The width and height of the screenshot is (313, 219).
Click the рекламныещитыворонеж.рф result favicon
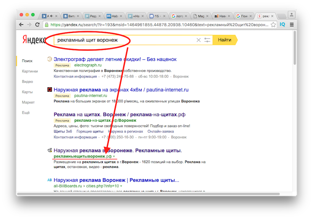(x=50, y=150)
